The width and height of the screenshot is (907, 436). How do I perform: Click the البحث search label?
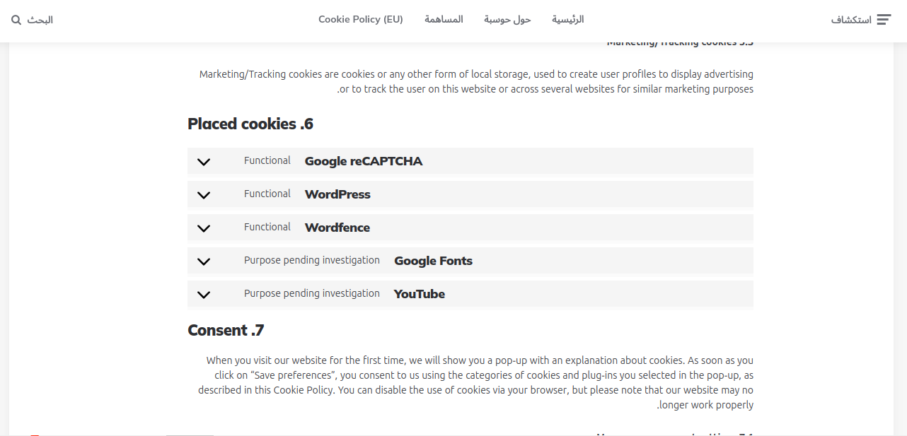coord(40,20)
